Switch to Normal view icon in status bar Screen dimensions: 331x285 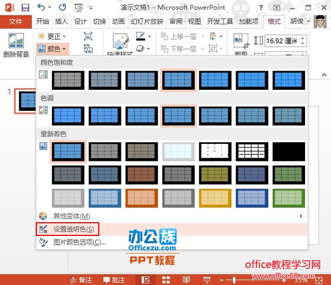tap(145, 280)
